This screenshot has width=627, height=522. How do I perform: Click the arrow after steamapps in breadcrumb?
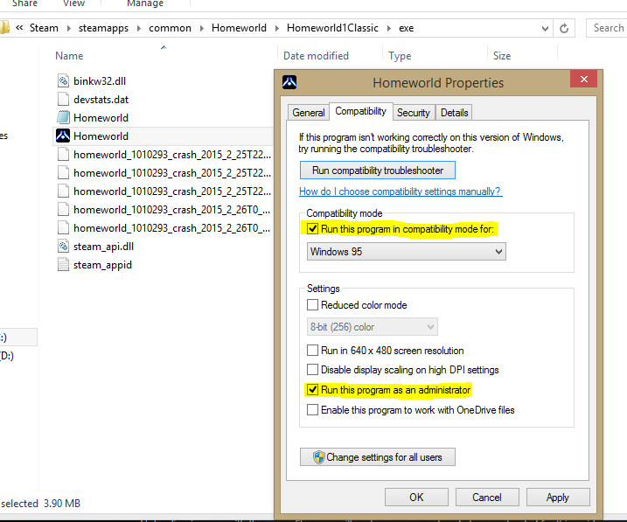[139, 28]
